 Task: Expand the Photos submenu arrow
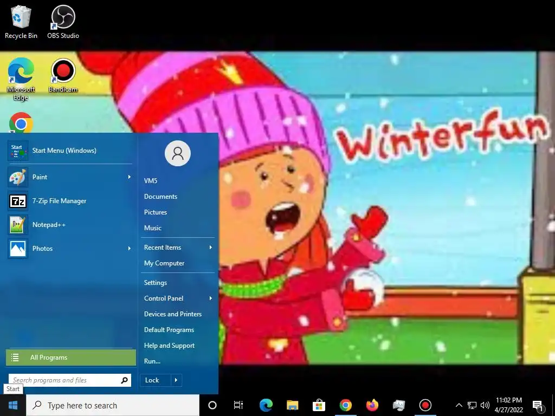(129, 248)
